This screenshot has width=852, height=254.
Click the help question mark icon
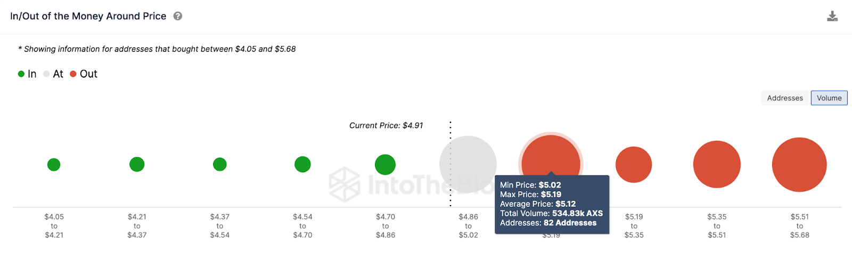[x=178, y=16]
